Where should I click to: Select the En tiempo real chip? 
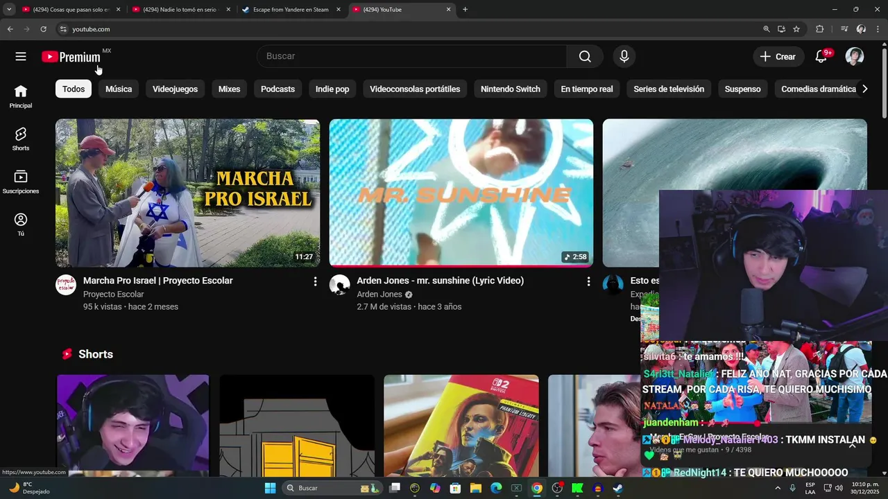point(587,89)
